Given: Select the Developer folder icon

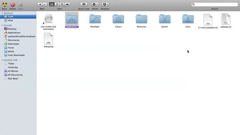Looking at the screenshot, I should click(x=95, y=19).
